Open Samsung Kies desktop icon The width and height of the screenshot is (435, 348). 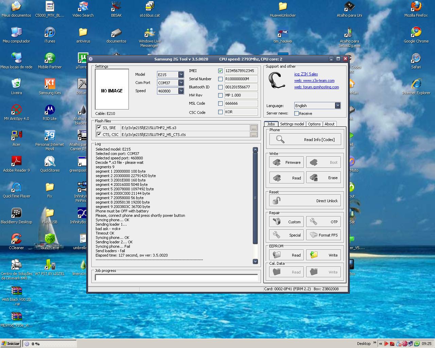point(50,87)
